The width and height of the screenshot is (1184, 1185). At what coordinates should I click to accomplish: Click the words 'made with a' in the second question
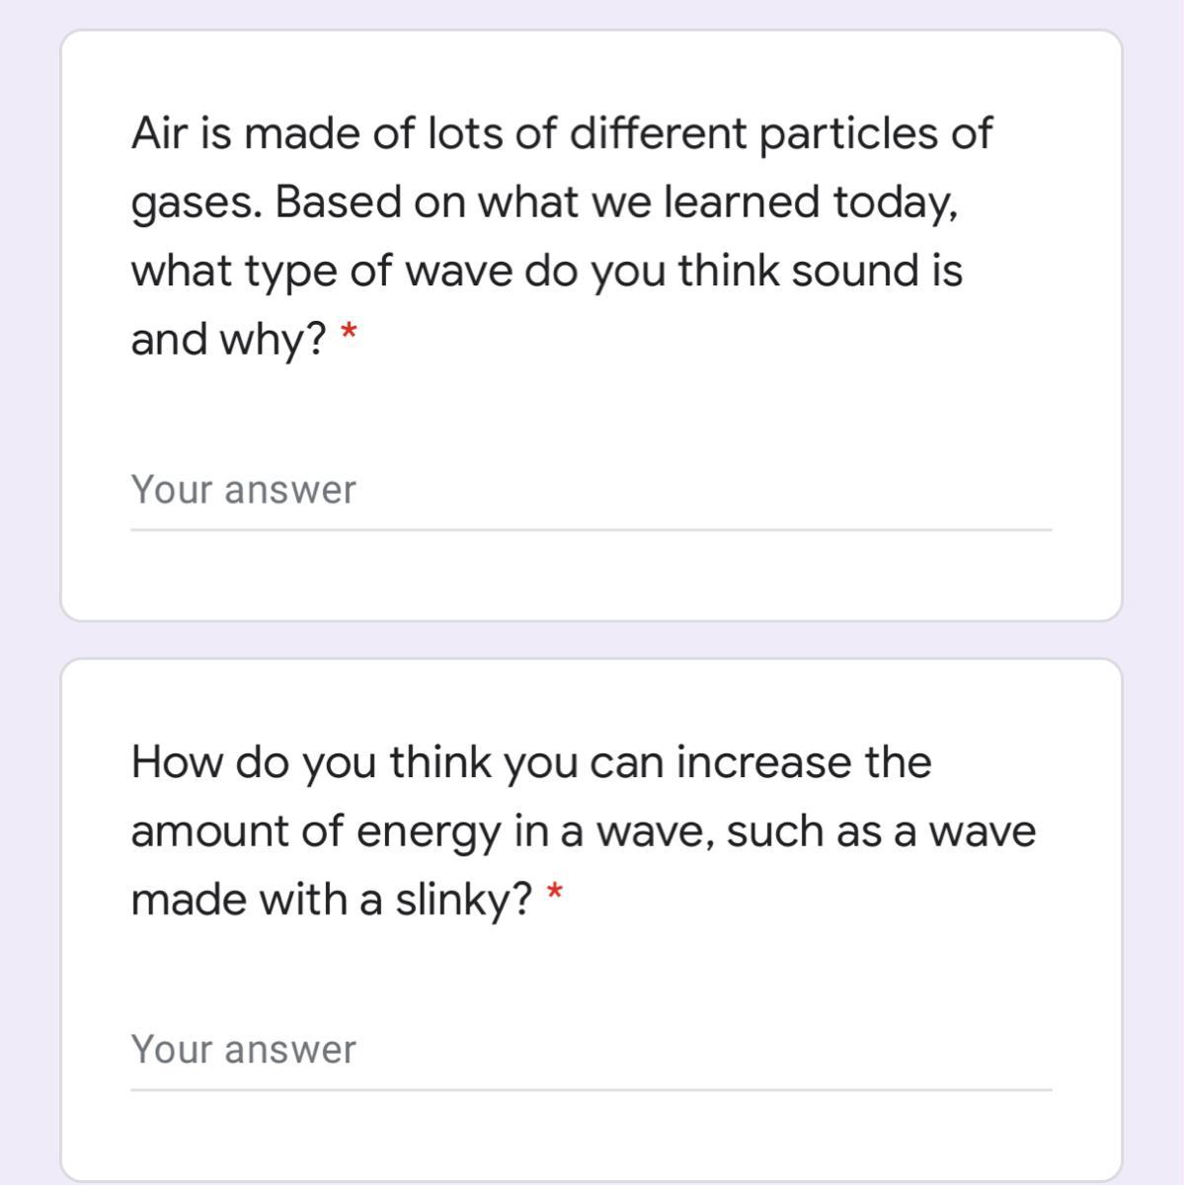[257, 900]
